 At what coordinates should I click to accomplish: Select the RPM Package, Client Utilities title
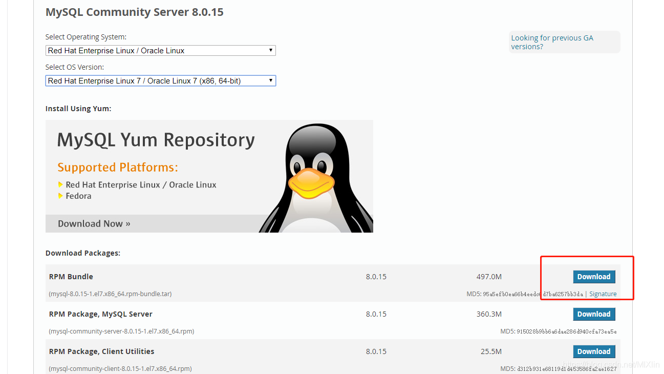point(102,351)
